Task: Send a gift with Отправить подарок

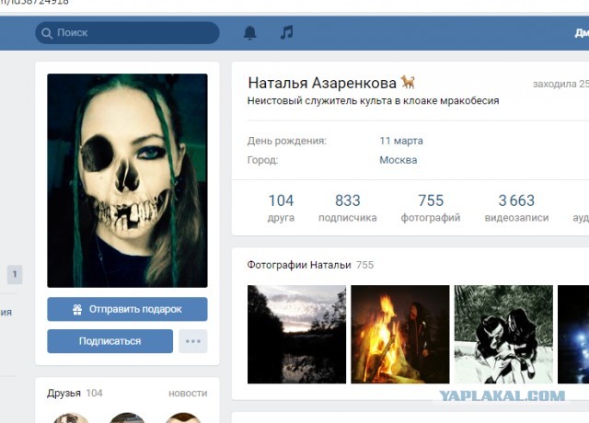Action: click(x=127, y=309)
